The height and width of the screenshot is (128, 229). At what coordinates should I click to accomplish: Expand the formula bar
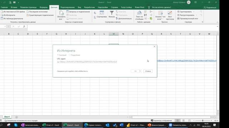pos(217,26)
